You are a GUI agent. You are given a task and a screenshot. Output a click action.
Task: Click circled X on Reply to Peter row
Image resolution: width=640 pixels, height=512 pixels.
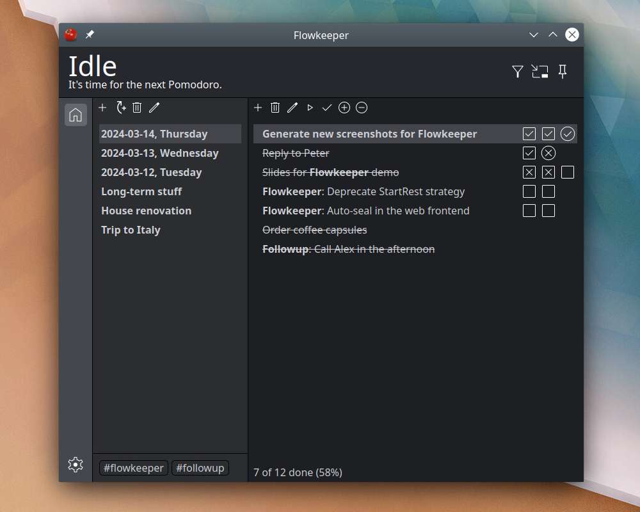coord(548,153)
